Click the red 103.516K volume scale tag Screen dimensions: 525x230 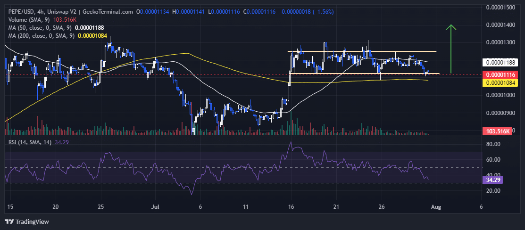[498, 131]
